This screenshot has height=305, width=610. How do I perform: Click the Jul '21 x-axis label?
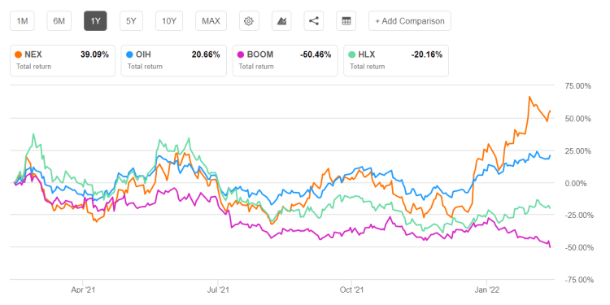click(x=218, y=290)
